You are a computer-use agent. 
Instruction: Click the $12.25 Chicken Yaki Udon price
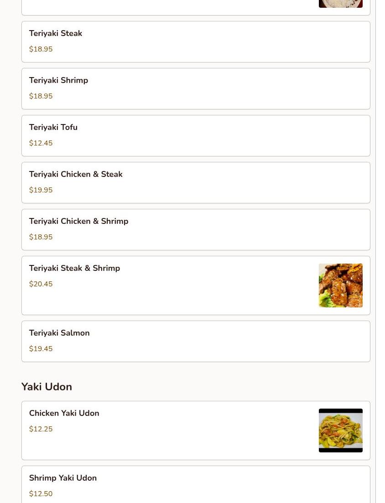click(x=41, y=429)
